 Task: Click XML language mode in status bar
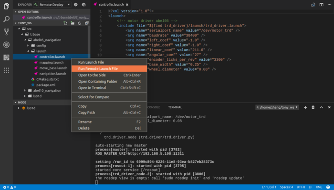pos(319,187)
